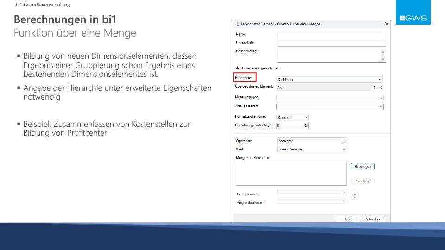Open the Formatzeichenfolge dropdown set to Standard

point(292,117)
